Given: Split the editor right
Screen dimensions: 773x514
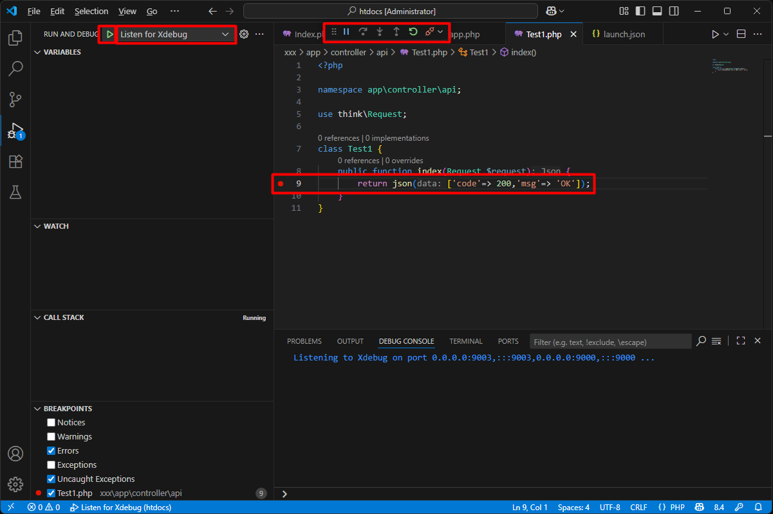Looking at the screenshot, I should (741, 34).
